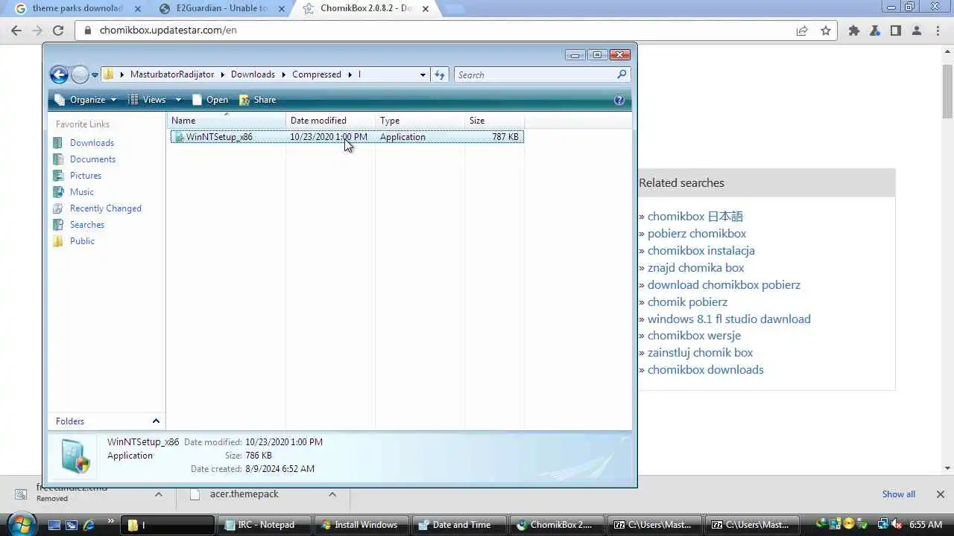
Task: Sort files by the Name column header
Action: (x=227, y=121)
